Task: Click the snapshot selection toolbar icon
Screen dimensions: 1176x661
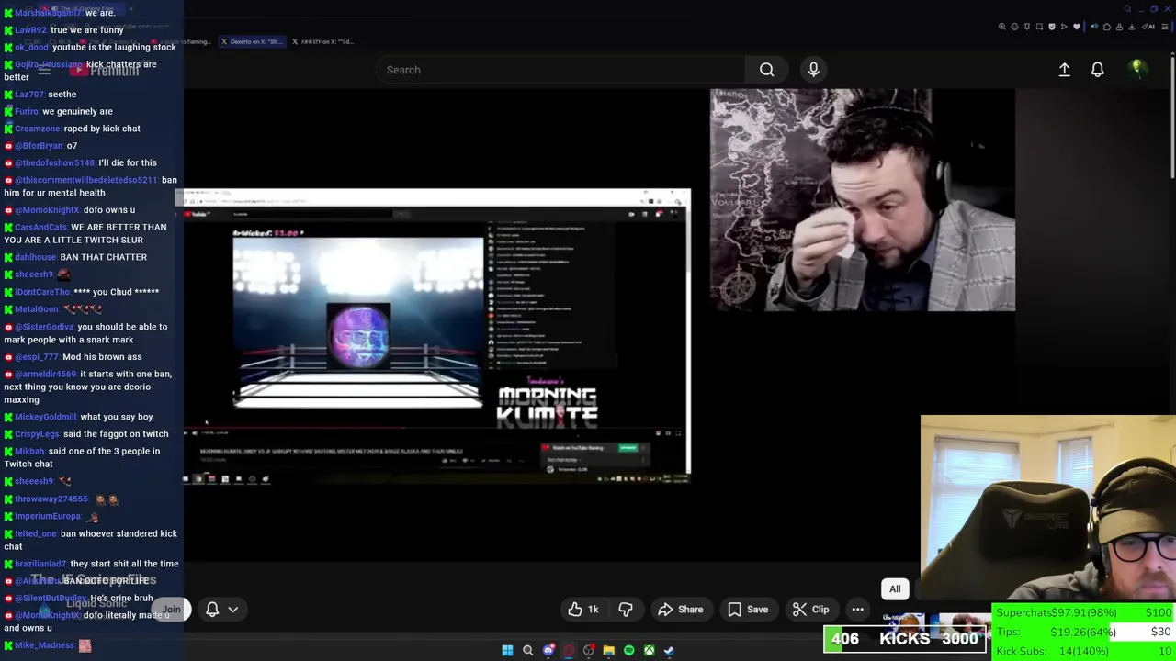Action: tap(1039, 27)
